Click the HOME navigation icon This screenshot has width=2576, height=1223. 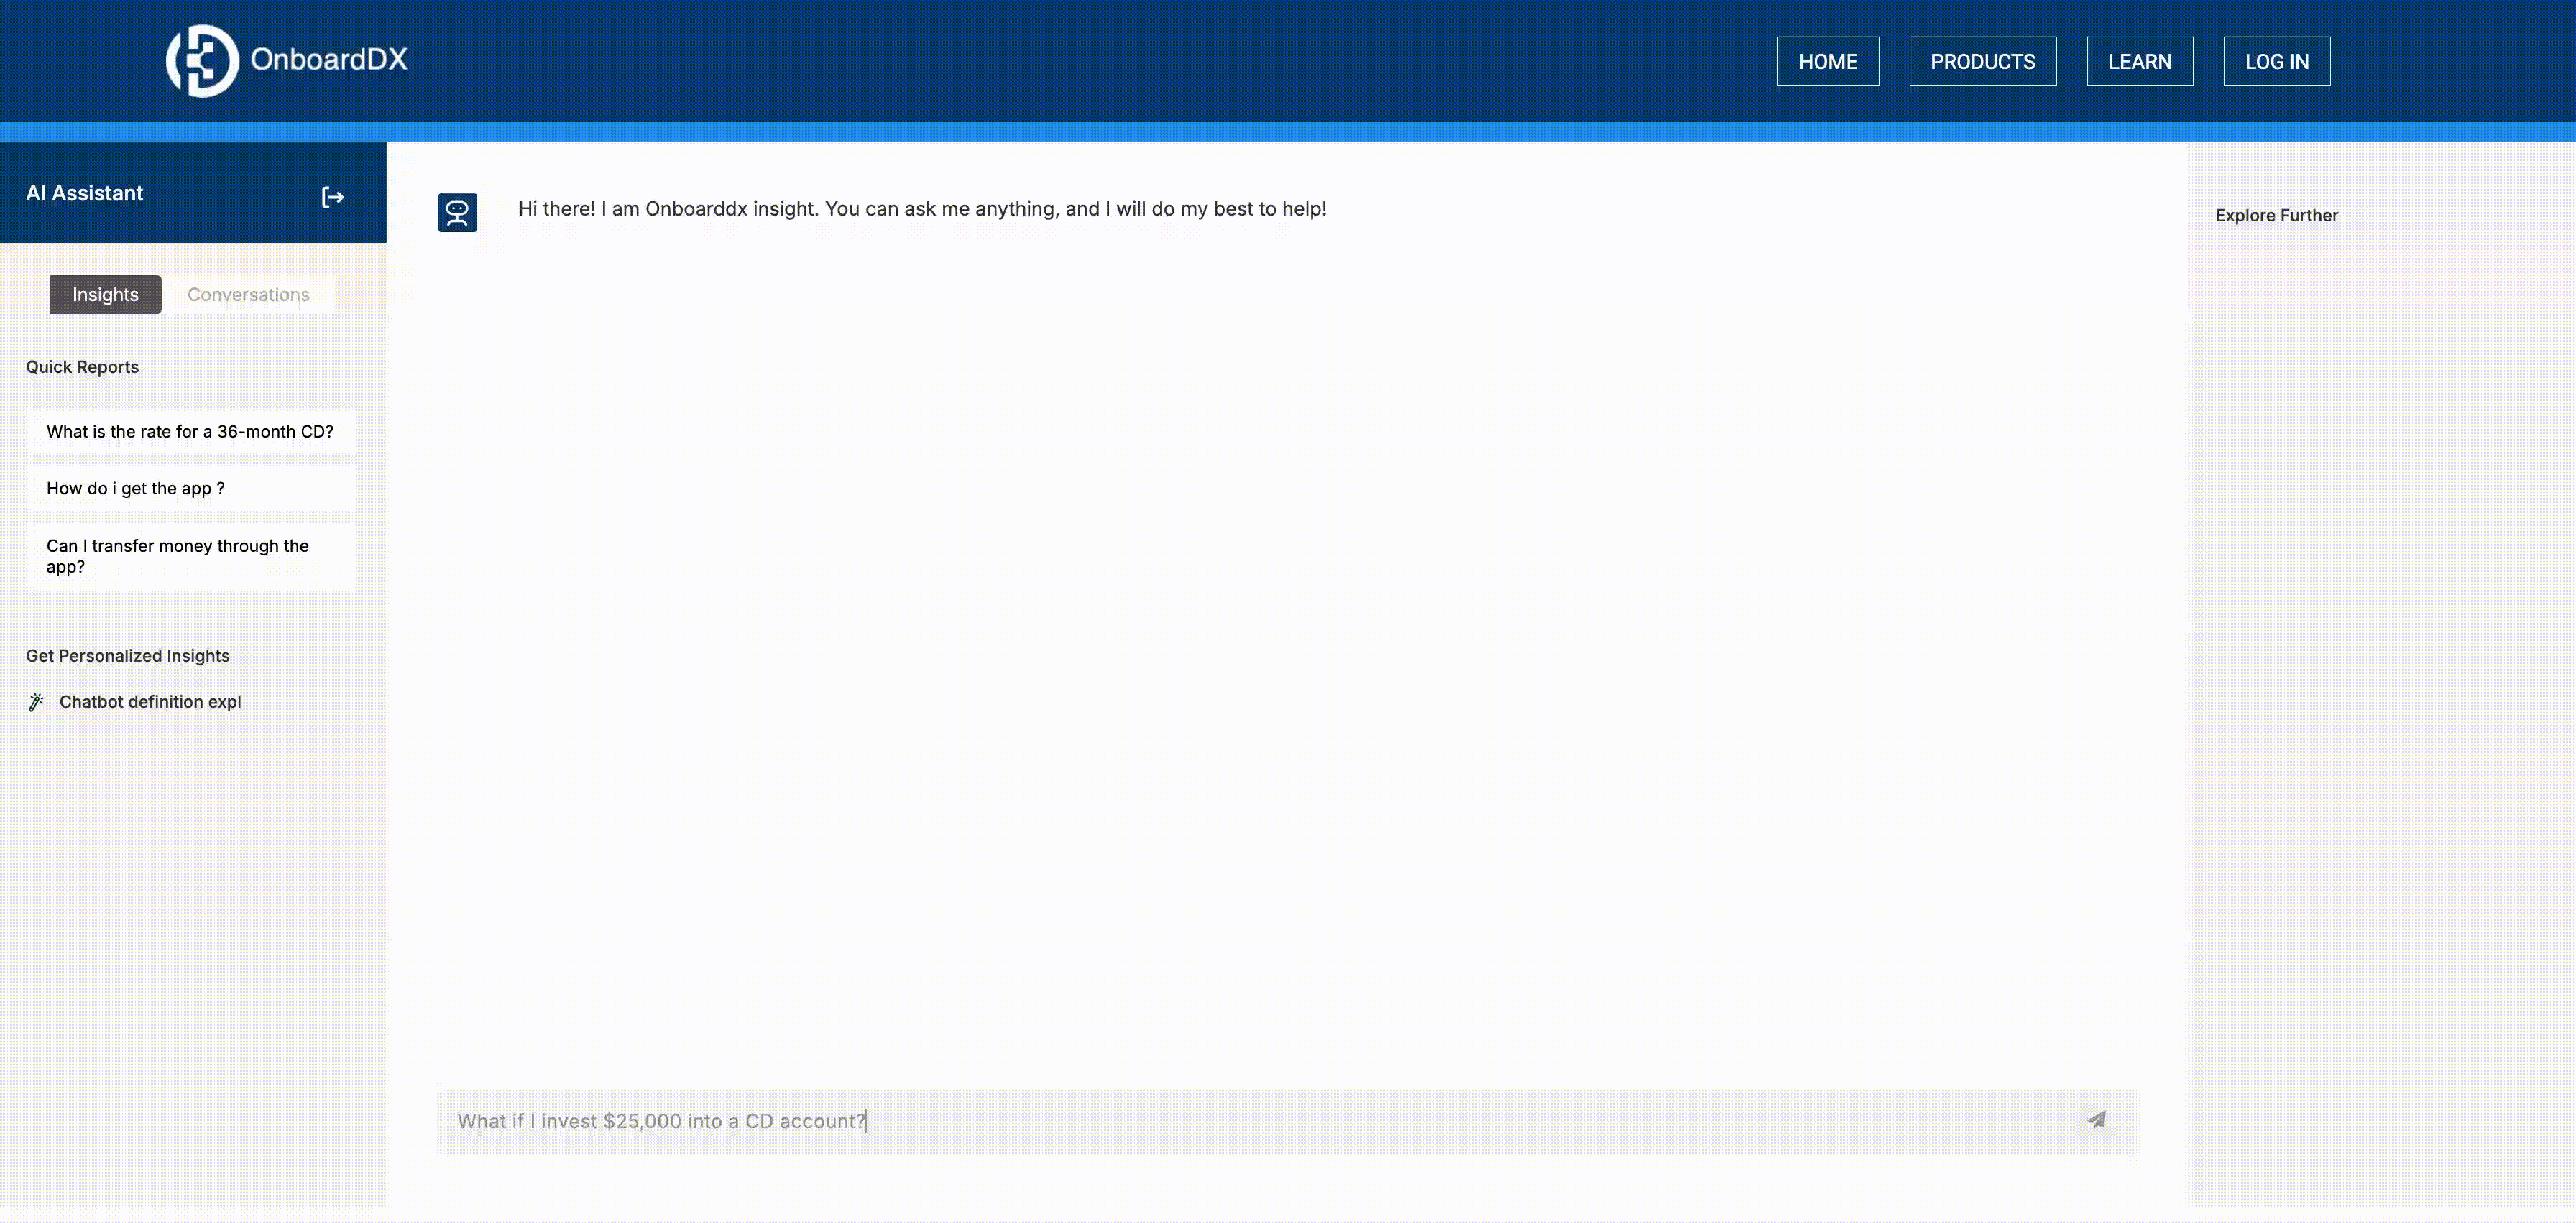[1827, 61]
